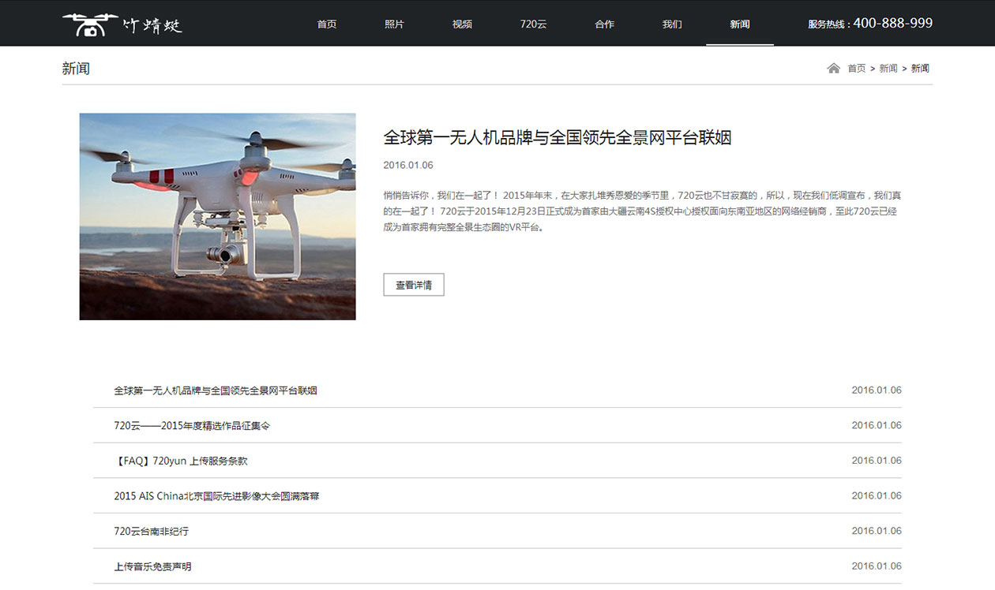Open the 我们 menu item

pyautogui.click(x=672, y=24)
